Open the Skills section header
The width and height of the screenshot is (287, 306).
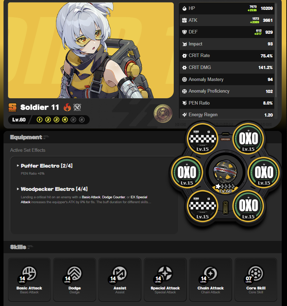click(x=18, y=247)
